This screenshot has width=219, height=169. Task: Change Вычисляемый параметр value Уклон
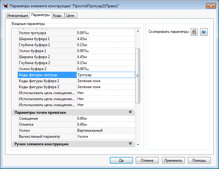[x=105, y=136]
